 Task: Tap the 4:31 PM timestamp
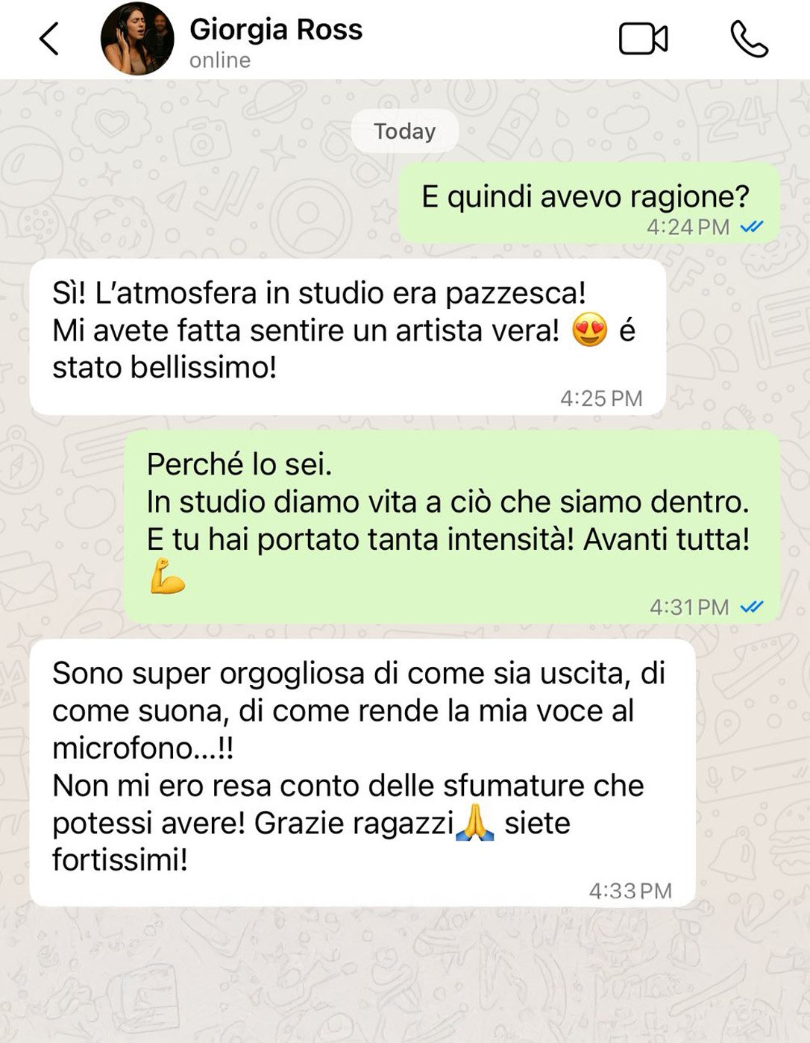click(x=689, y=607)
